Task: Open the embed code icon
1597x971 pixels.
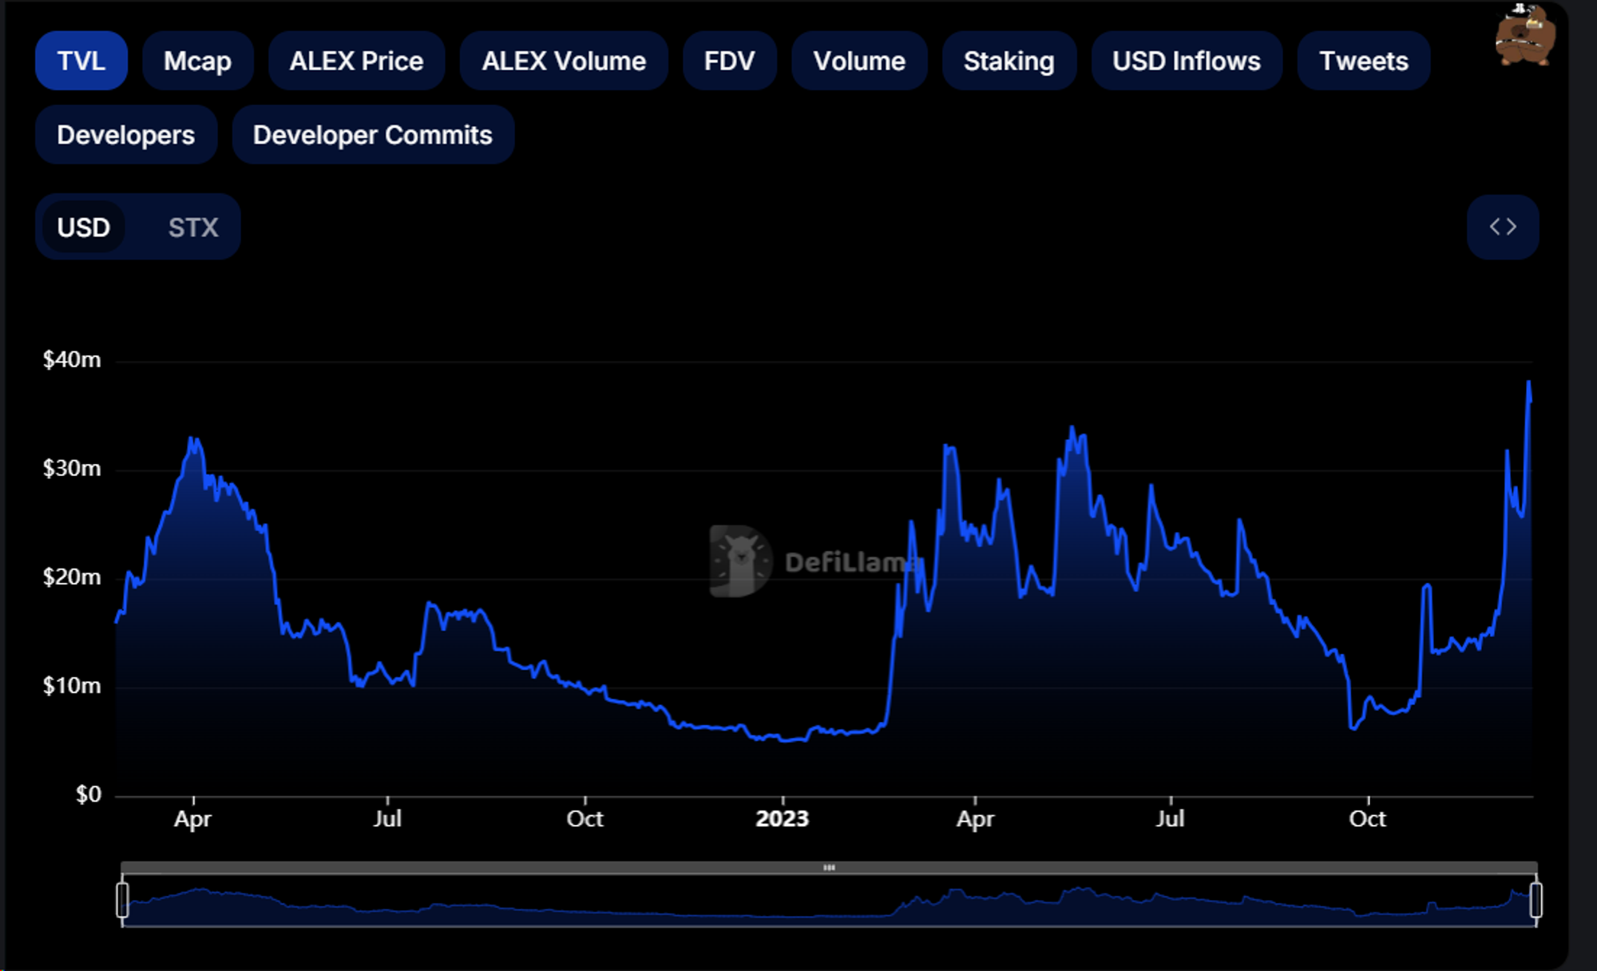Action: pos(1503,227)
